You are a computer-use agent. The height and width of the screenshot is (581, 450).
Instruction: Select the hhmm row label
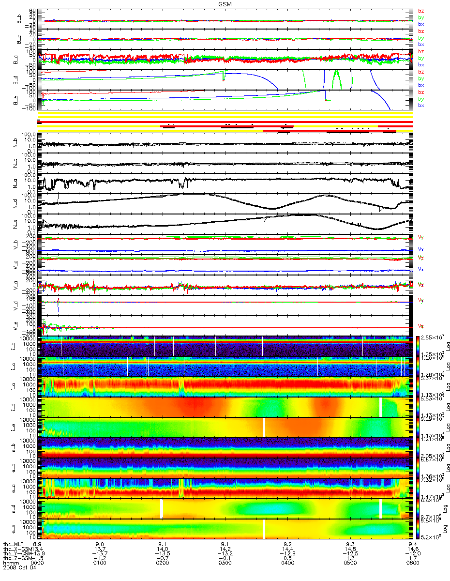(11, 563)
